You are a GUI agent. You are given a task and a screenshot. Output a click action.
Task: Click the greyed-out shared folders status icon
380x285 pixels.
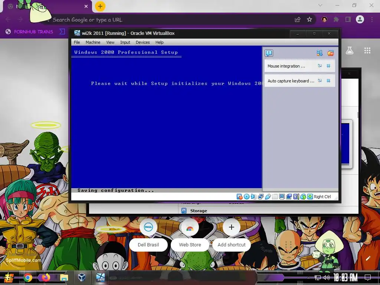(x=275, y=197)
